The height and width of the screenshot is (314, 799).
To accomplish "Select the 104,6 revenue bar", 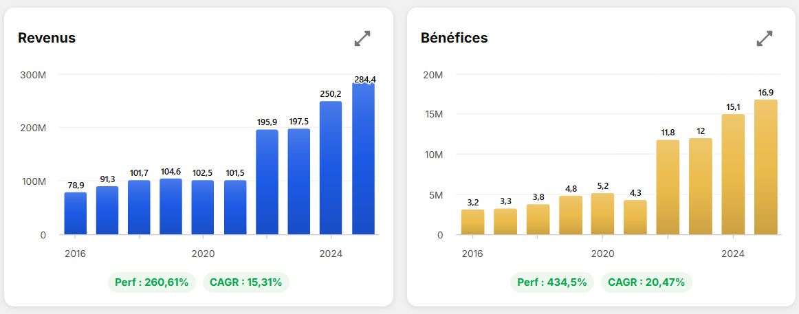I will 171,207.
